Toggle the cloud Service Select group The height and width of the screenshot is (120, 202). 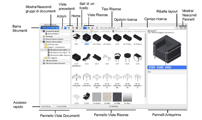pyautogui.click(x=57, y=28)
